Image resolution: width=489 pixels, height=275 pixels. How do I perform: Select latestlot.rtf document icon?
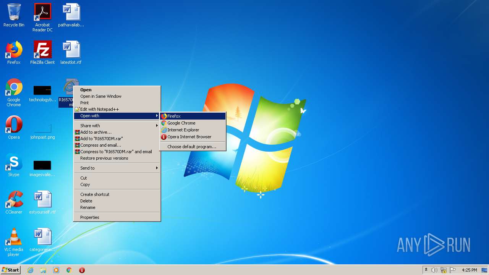point(71,53)
